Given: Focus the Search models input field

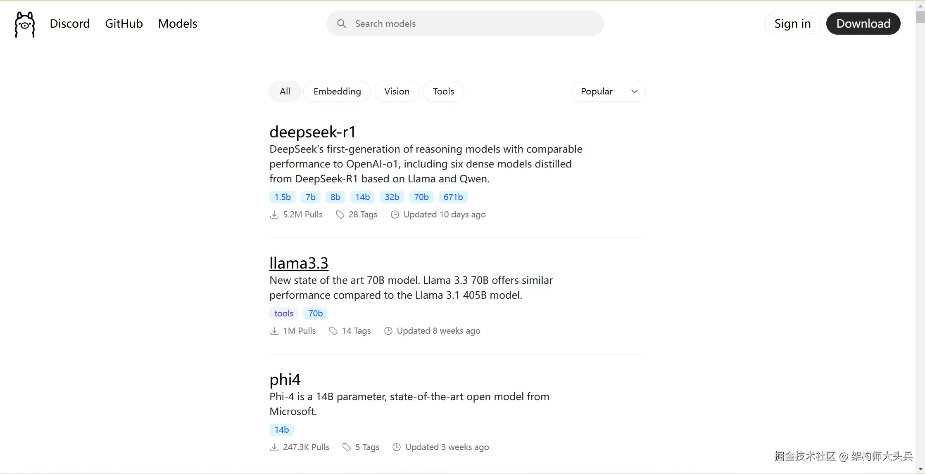Looking at the screenshot, I should [471, 24].
